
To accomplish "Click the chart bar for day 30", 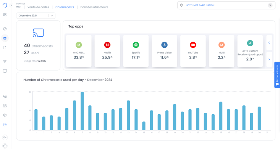I will click(259, 118).
